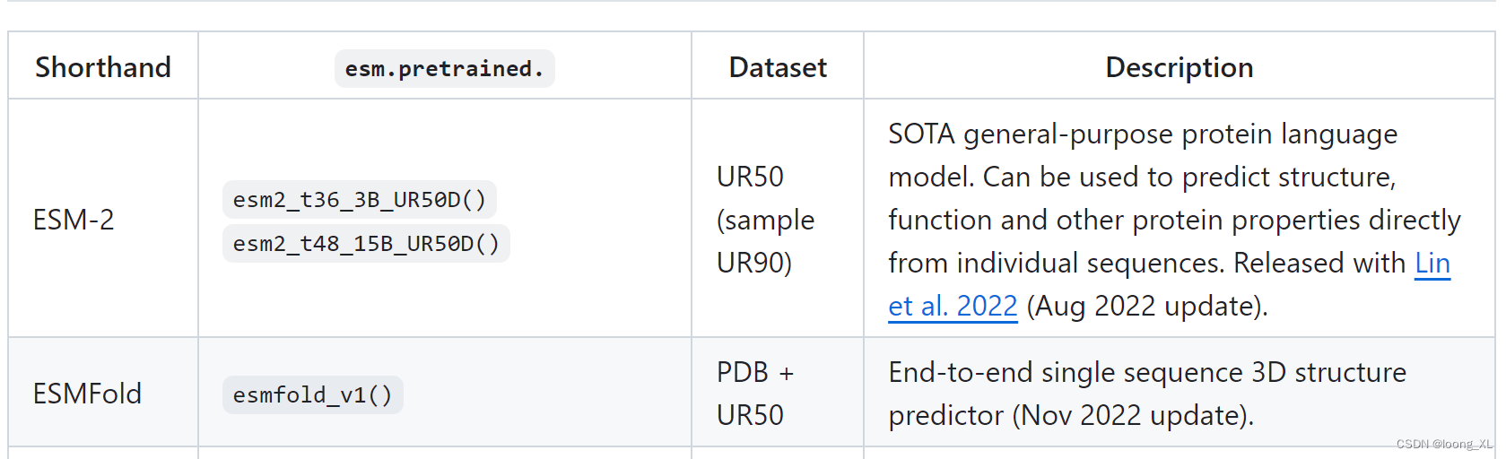Screen dimensions: 1506x459
Task: Click the CSDN @loong_XL watermark
Action: point(1444,444)
